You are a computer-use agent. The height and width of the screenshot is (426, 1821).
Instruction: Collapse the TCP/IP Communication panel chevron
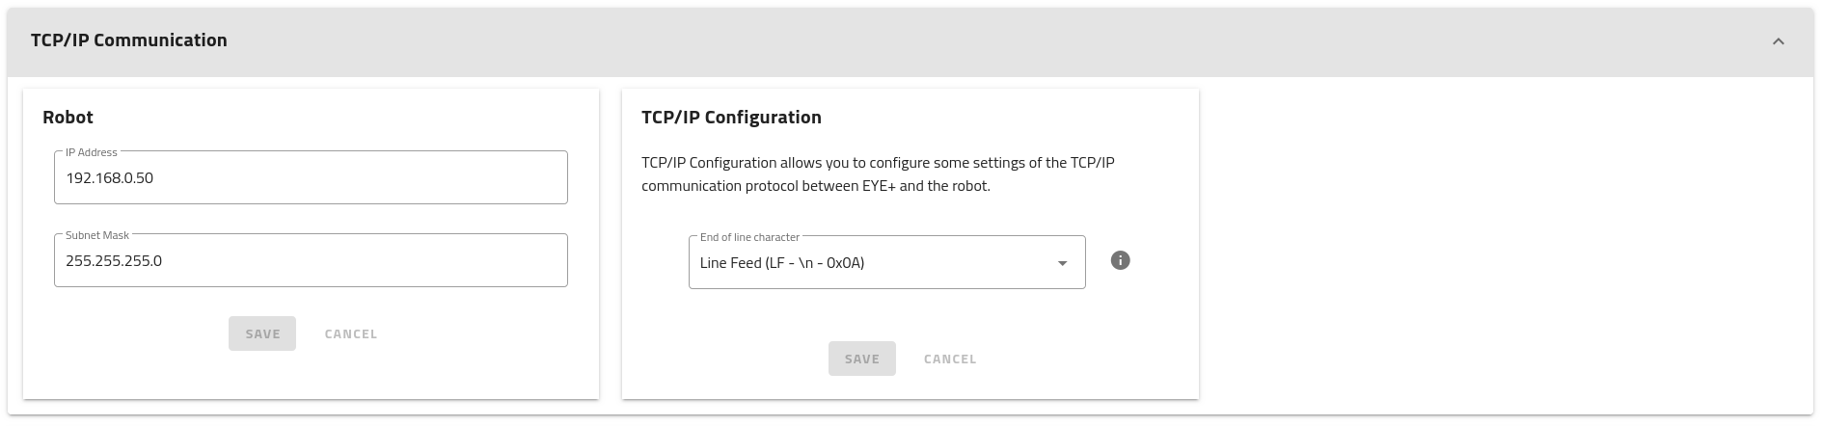click(1778, 41)
